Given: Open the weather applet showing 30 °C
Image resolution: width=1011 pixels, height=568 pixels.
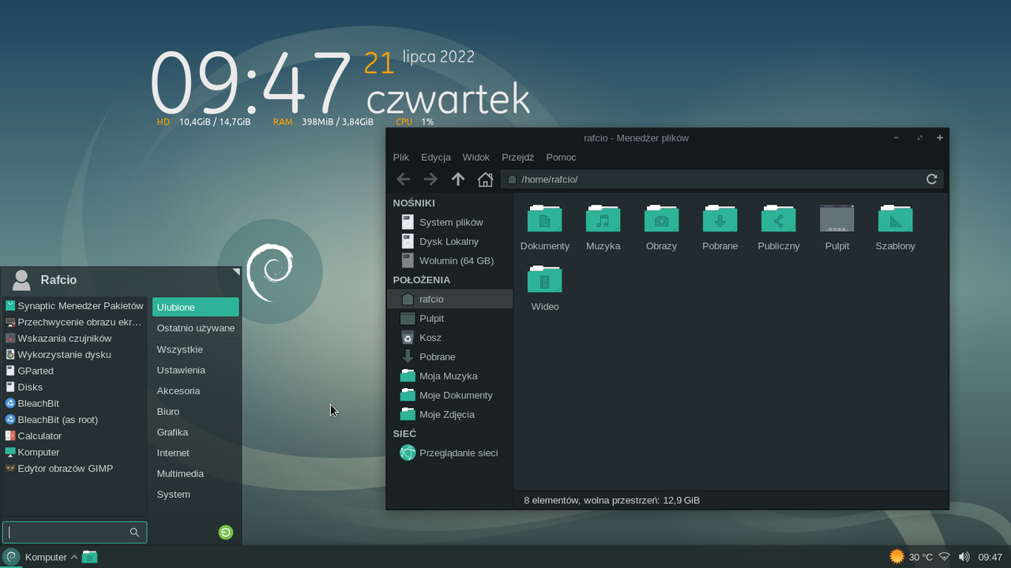Looking at the screenshot, I should point(911,557).
